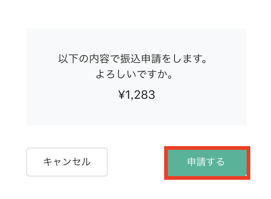Select the ¥1,283 amount text

[136, 95]
